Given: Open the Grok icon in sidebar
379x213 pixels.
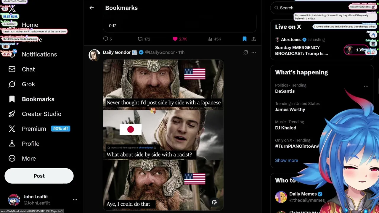Looking at the screenshot, I should 12,84.
